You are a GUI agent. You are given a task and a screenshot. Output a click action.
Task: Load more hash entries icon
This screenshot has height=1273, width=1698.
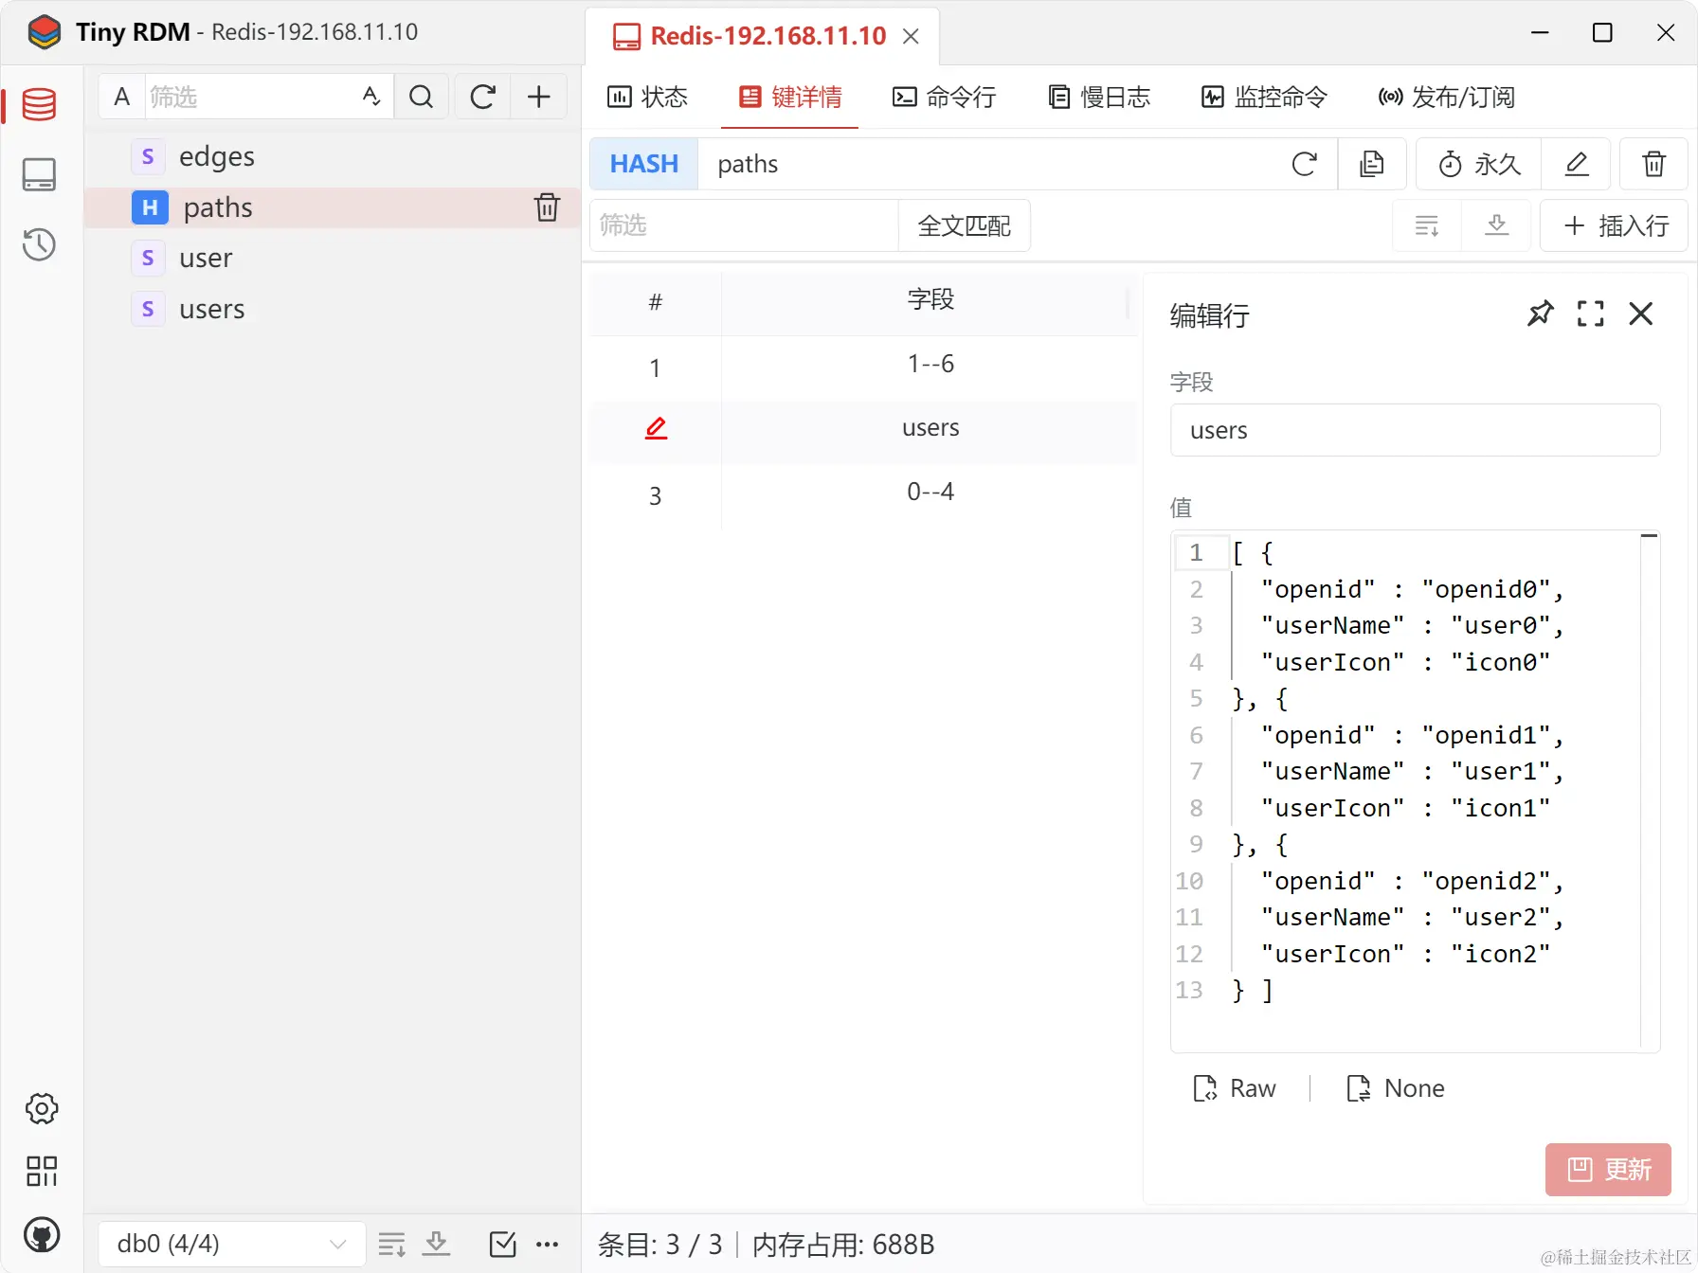coord(1427,225)
